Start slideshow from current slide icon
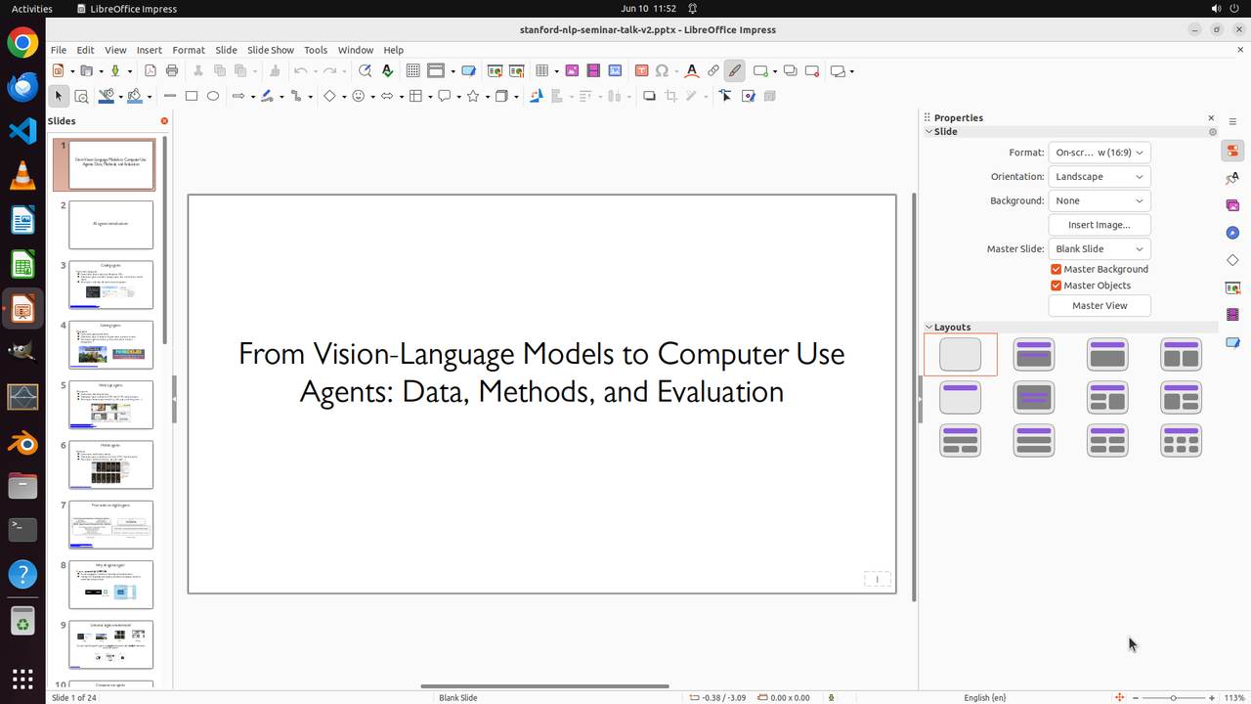This screenshot has height=704, width=1251. 516,70
